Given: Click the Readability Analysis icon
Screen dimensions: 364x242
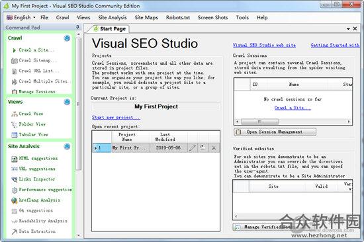Looking at the screenshot, I should pyautogui.click(x=14, y=222).
